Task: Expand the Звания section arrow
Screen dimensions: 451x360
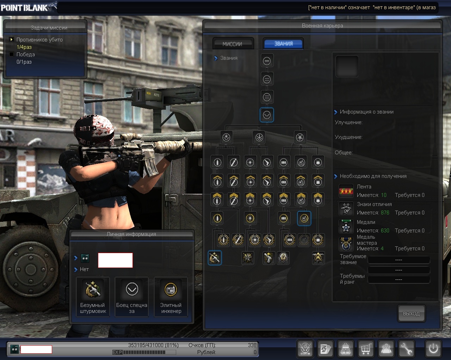Action: (x=216, y=58)
